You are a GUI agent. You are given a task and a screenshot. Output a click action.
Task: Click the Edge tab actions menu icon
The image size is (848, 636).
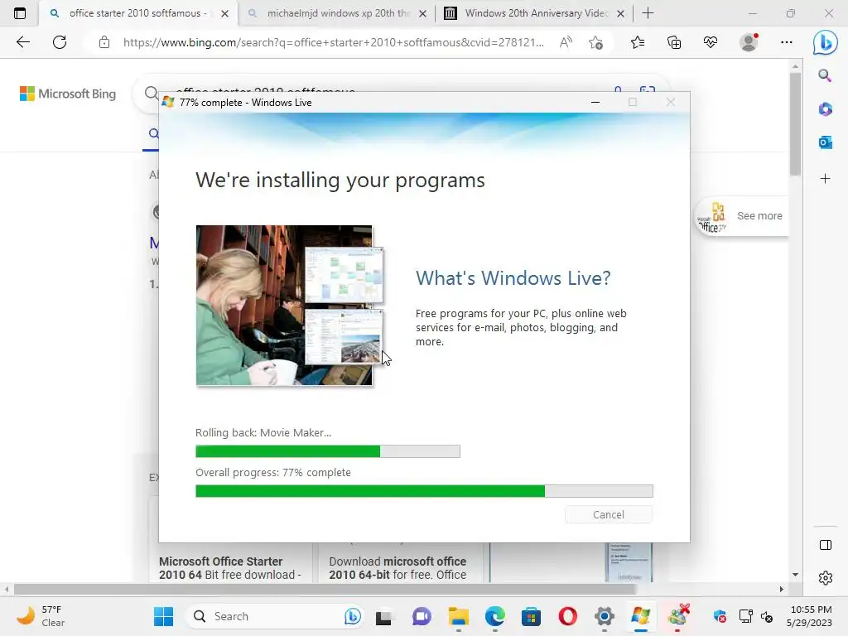click(20, 13)
